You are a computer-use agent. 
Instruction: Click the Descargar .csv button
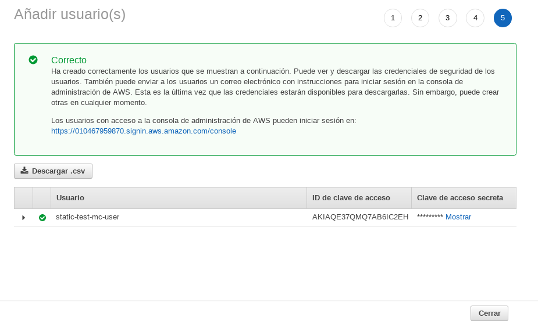coord(53,171)
